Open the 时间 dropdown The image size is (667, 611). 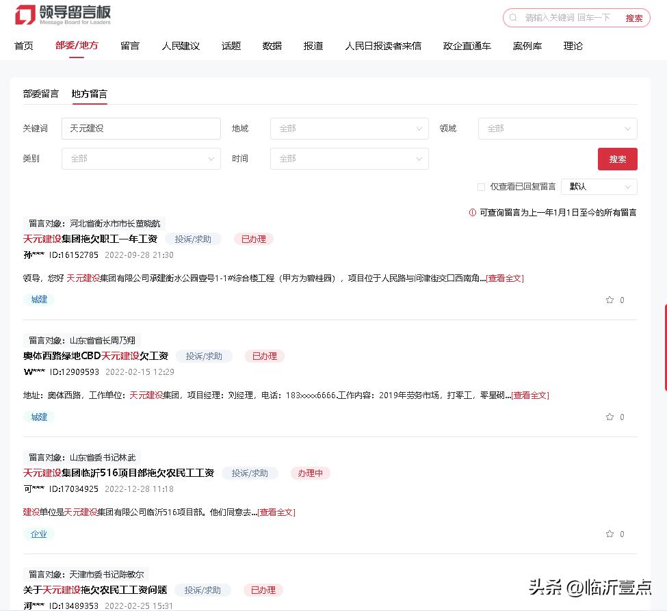point(350,159)
